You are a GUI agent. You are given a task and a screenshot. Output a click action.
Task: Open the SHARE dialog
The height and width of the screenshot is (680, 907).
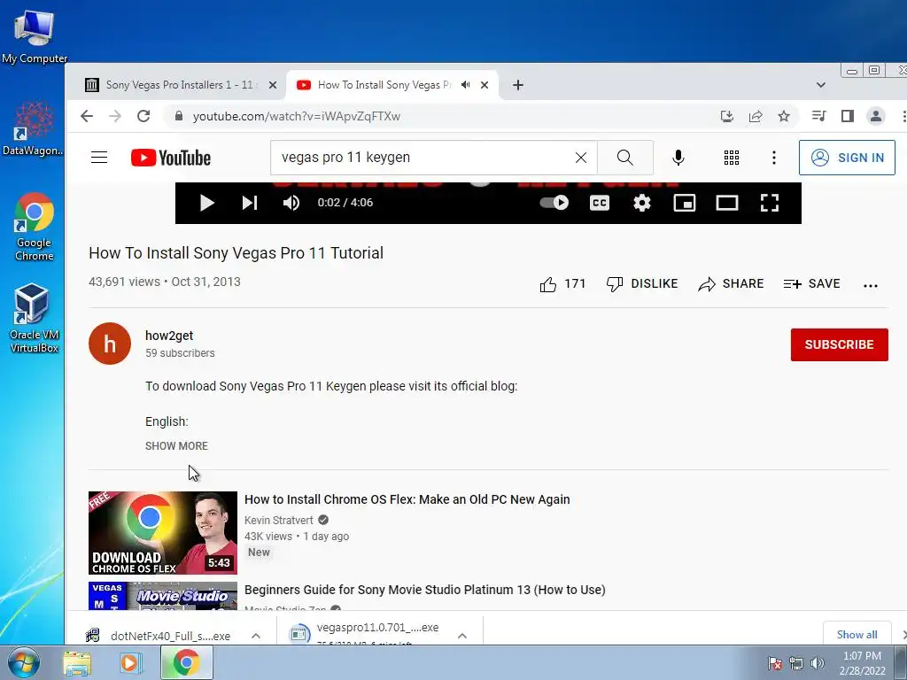[731, 284]
